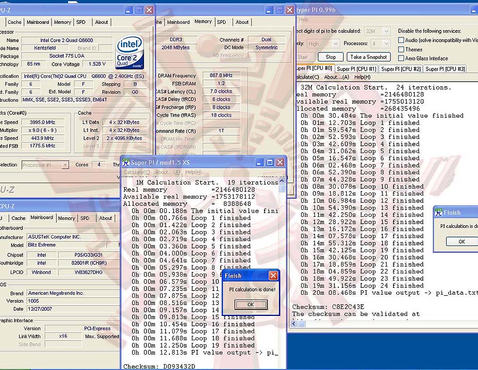Image resolution: width=478 pixels, height=370 pixels.
Task: Open Mainboard tab in top-left CPU-Z window
Action: pyautogui.click(x=38, y=22)
